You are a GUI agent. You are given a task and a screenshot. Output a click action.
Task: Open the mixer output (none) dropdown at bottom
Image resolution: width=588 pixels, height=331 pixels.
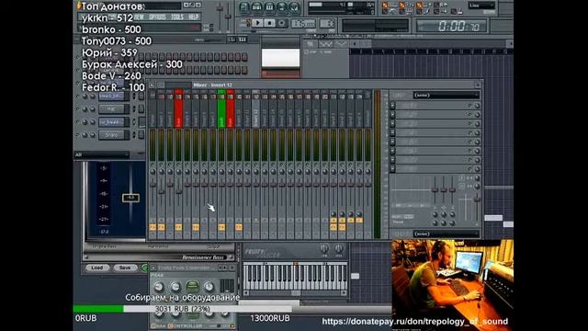coord(446,234)
